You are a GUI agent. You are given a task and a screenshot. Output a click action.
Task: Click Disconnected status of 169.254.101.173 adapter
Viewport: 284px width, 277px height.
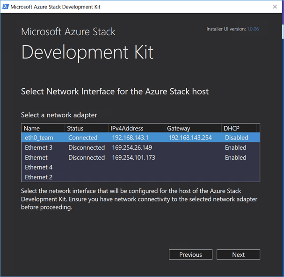coord(87,157)
